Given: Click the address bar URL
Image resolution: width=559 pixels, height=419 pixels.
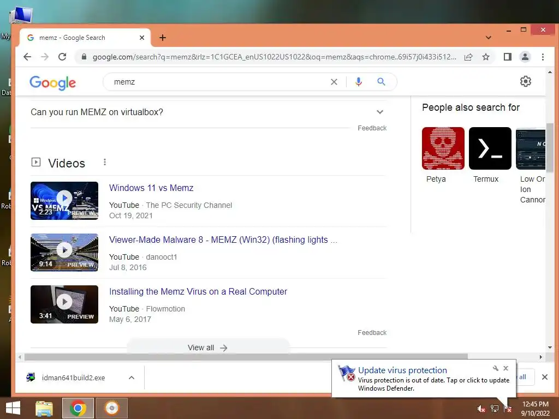Looking at the screenshot, I should pos(274,57).
